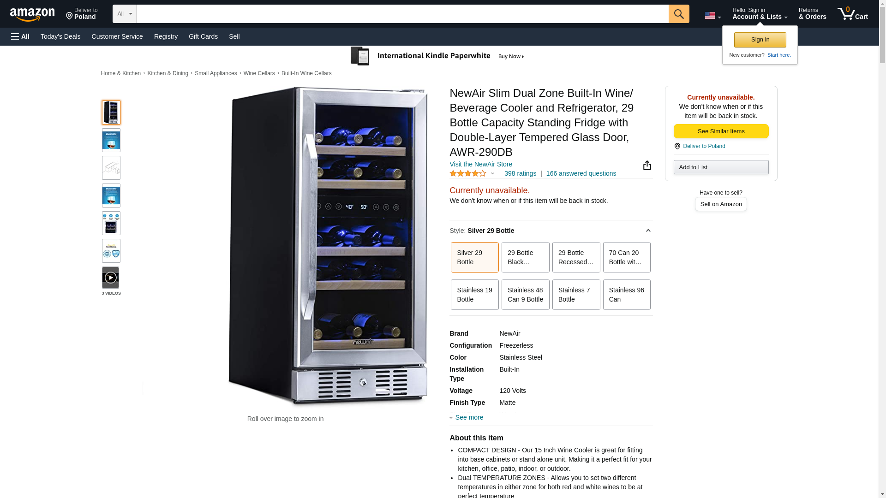Screen dimensions: 886x498
Task: Choose the Stainless 96 Can style option
Action: [627, 295]
